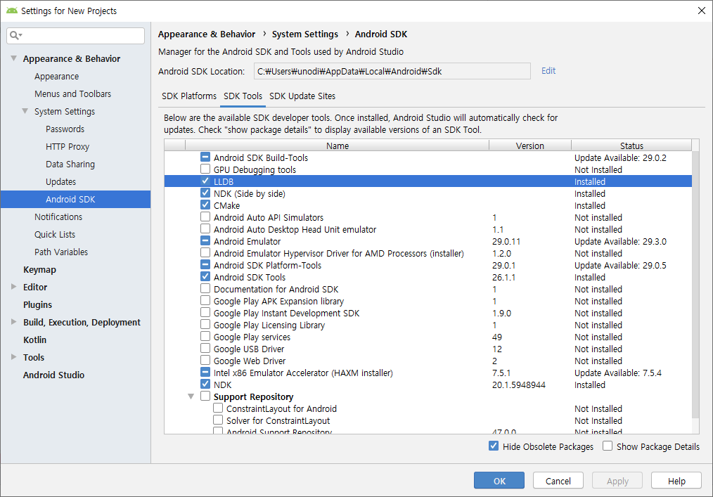The height and width of the screenshot is (497, 713).
Task: Collapse the System Settings tree node
Action: click(x=25, y=111)
